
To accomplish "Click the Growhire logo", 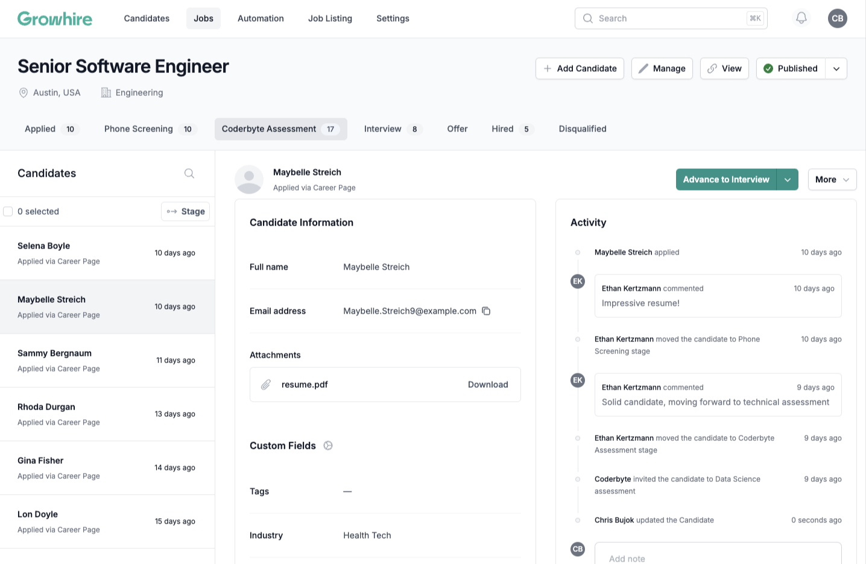I will pyautogui.click(x=55, y=19).
